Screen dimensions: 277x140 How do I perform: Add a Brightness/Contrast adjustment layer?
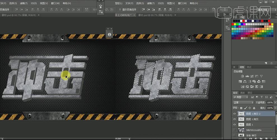[x=242, y=76]
